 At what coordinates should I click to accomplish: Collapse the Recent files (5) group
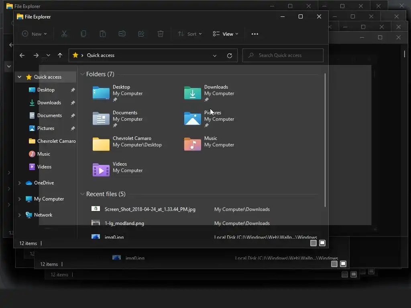coord(82,194)
